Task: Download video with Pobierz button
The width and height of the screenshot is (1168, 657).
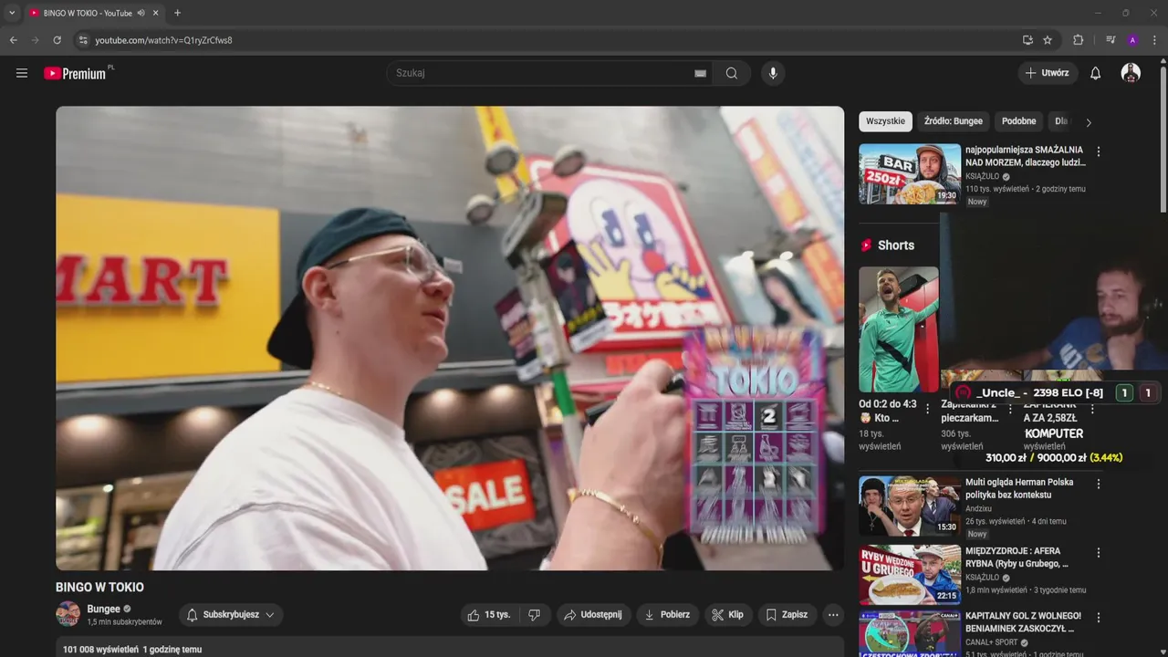Action: (x=667, y=615)
